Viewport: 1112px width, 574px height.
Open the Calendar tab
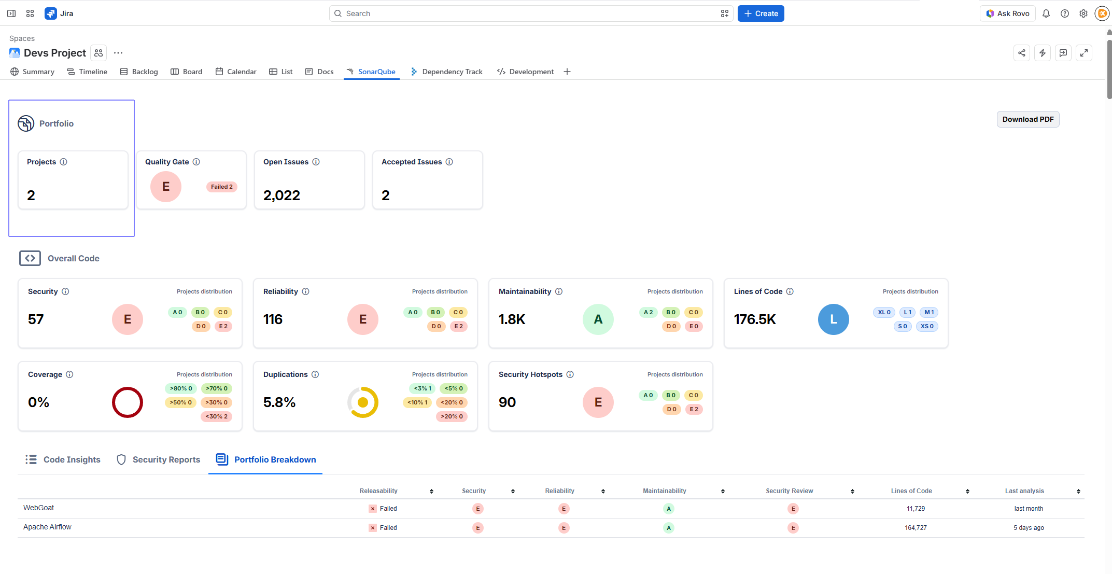pyautogui.click(x=236, y=72)
